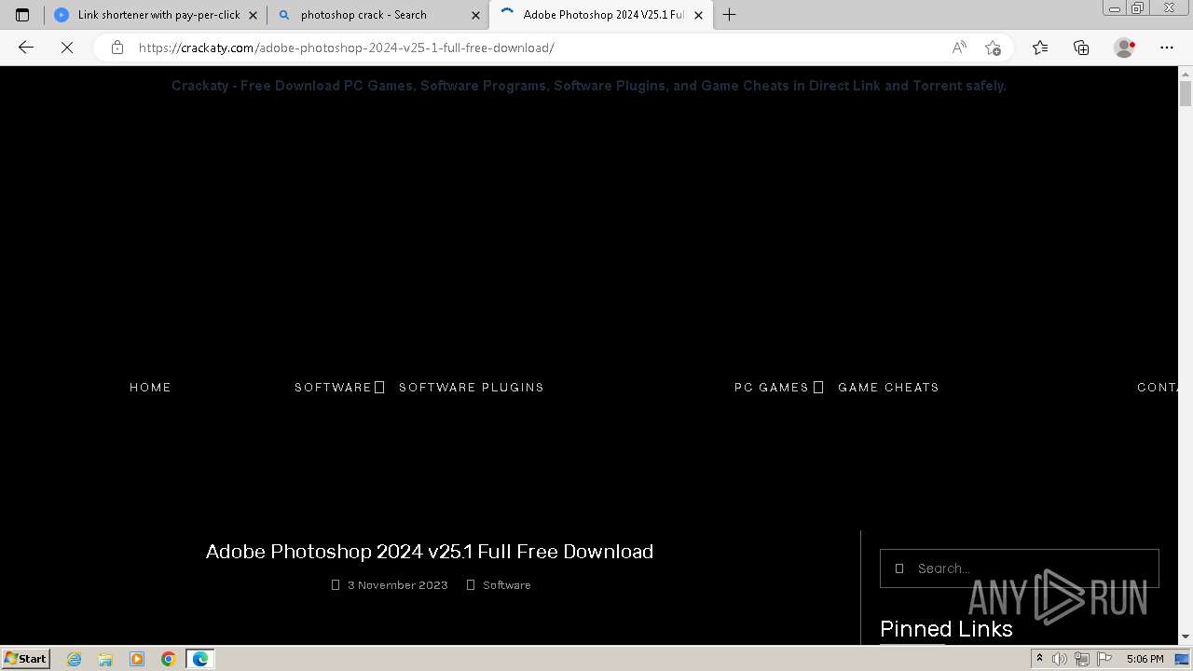
Task: Stop loading the page
Action: point(67,48)
